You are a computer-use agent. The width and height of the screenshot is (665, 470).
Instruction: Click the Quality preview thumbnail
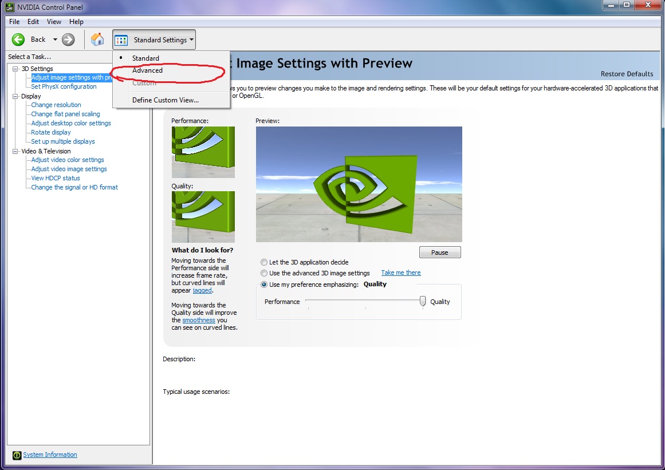(203, 216)
